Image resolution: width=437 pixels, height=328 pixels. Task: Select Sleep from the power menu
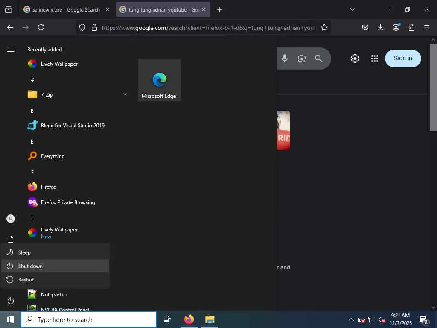55,252
